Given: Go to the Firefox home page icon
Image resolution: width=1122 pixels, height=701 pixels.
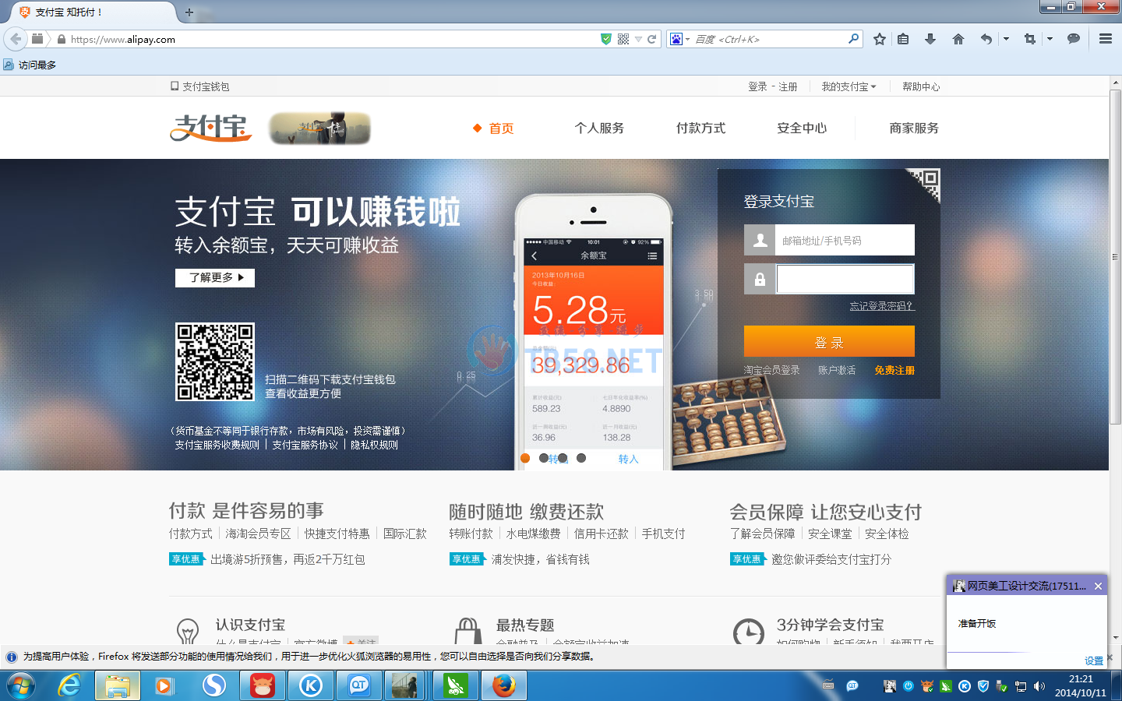Looking at the screenshot, I should pyautogui.click(x=958, y=39).
